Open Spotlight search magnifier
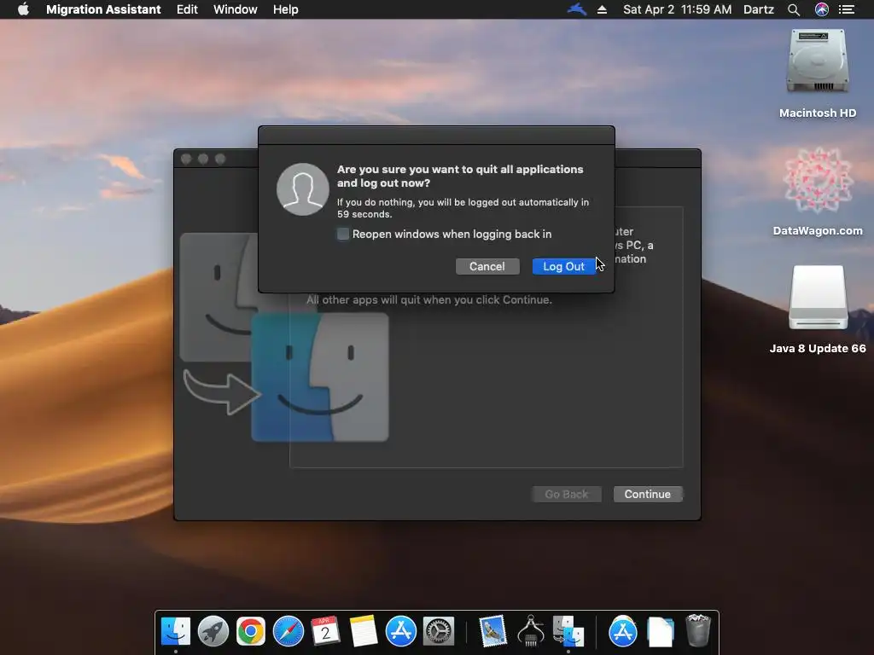Viewport: 874px width, 655px height. 794,9
